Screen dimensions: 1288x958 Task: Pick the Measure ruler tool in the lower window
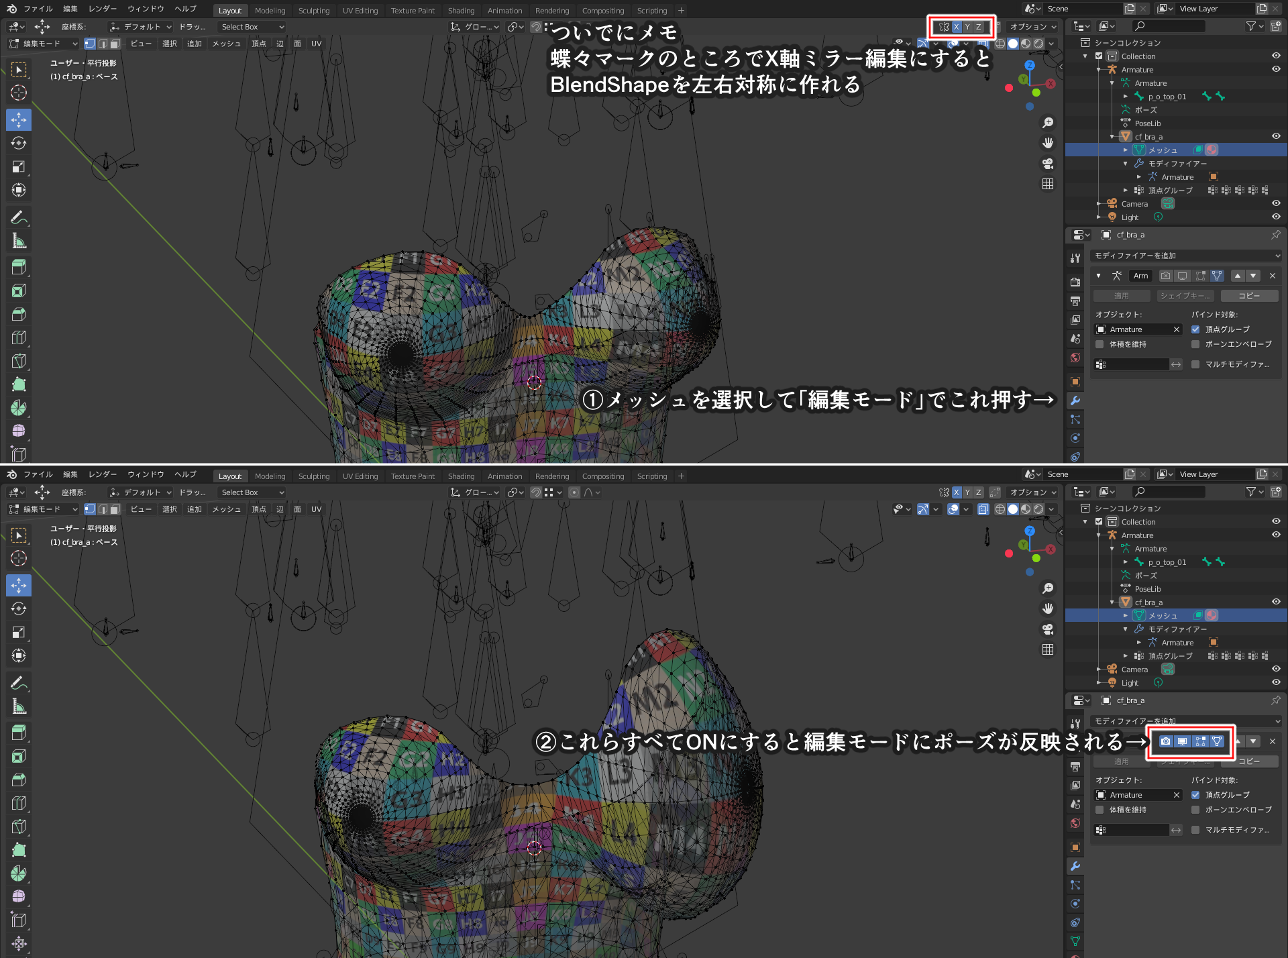(x=19, y=706)
